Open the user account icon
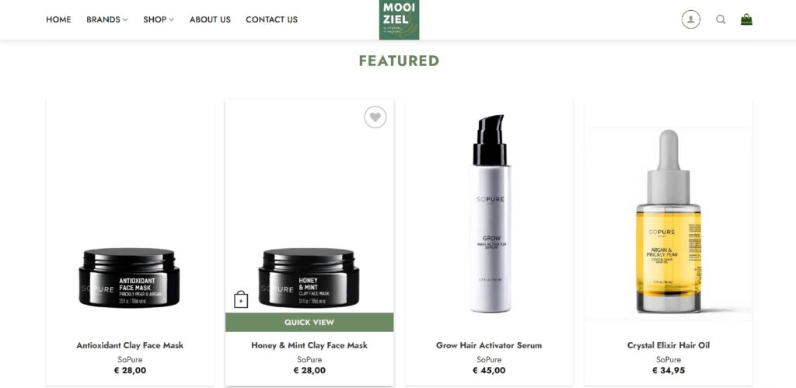Viewport: 796px width, 388px height. tap(690, 19)
